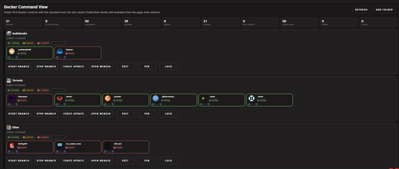This screenshot has height=169, width=399.
Task: Open homarr logs list icon
Action: tap(65, 104)
